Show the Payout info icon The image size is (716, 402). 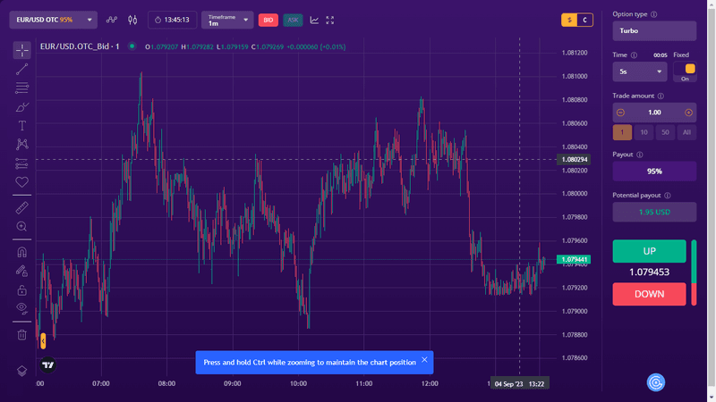(640, 155)
